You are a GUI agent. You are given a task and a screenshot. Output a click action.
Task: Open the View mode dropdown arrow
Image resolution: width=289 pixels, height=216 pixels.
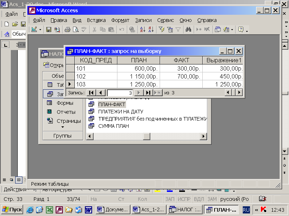click(40, 30)
